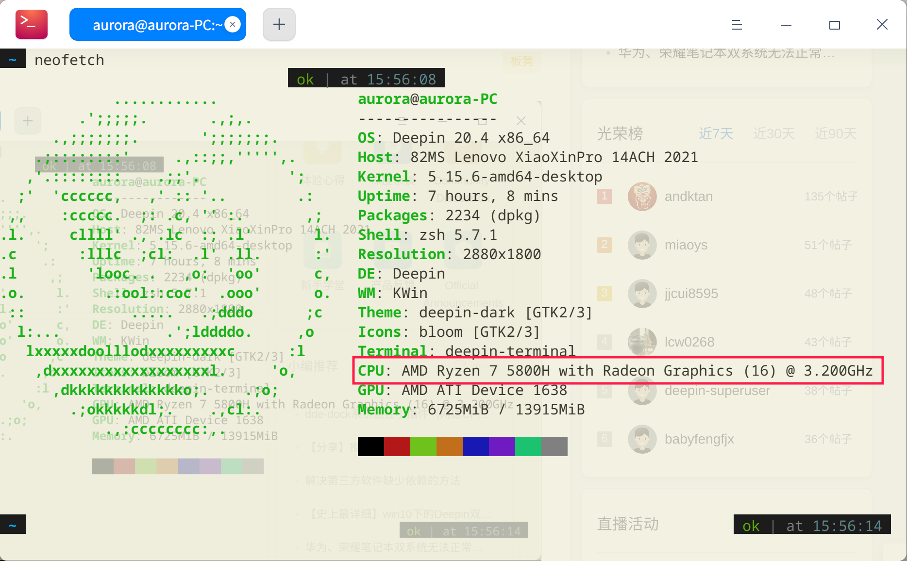Click the rank 1 badge beside andktan
This screenshot has height=561, width=907.
point(605,197)
